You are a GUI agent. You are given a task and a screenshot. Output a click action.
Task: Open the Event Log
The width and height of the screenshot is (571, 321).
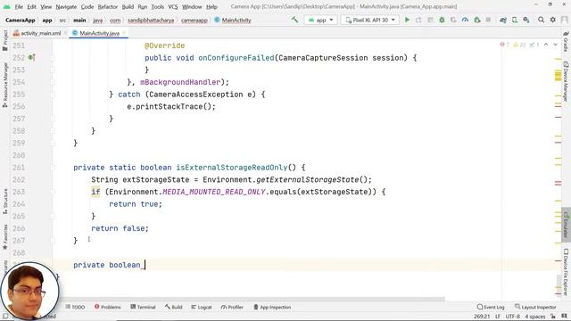point(491,307)
